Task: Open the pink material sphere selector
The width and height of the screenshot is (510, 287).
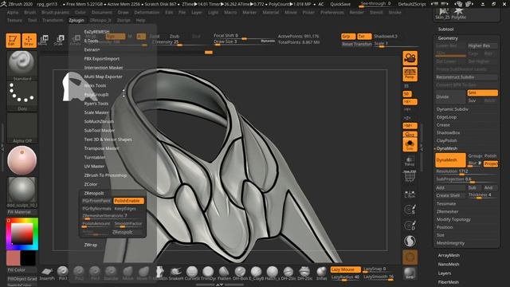Action: click(22, 160)
